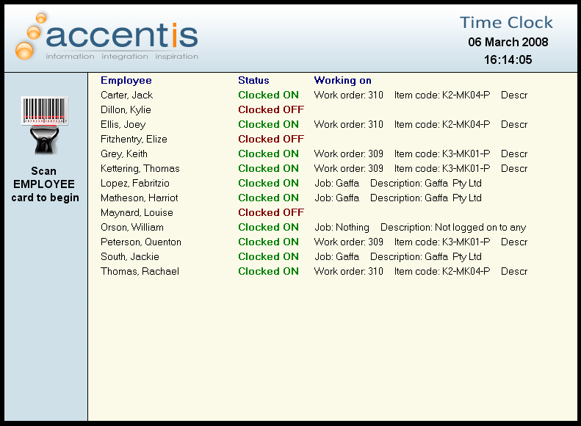This screenshot has height=426, width=581.
Task: Click the barcode scanner icon
Action: pos(45,125)
